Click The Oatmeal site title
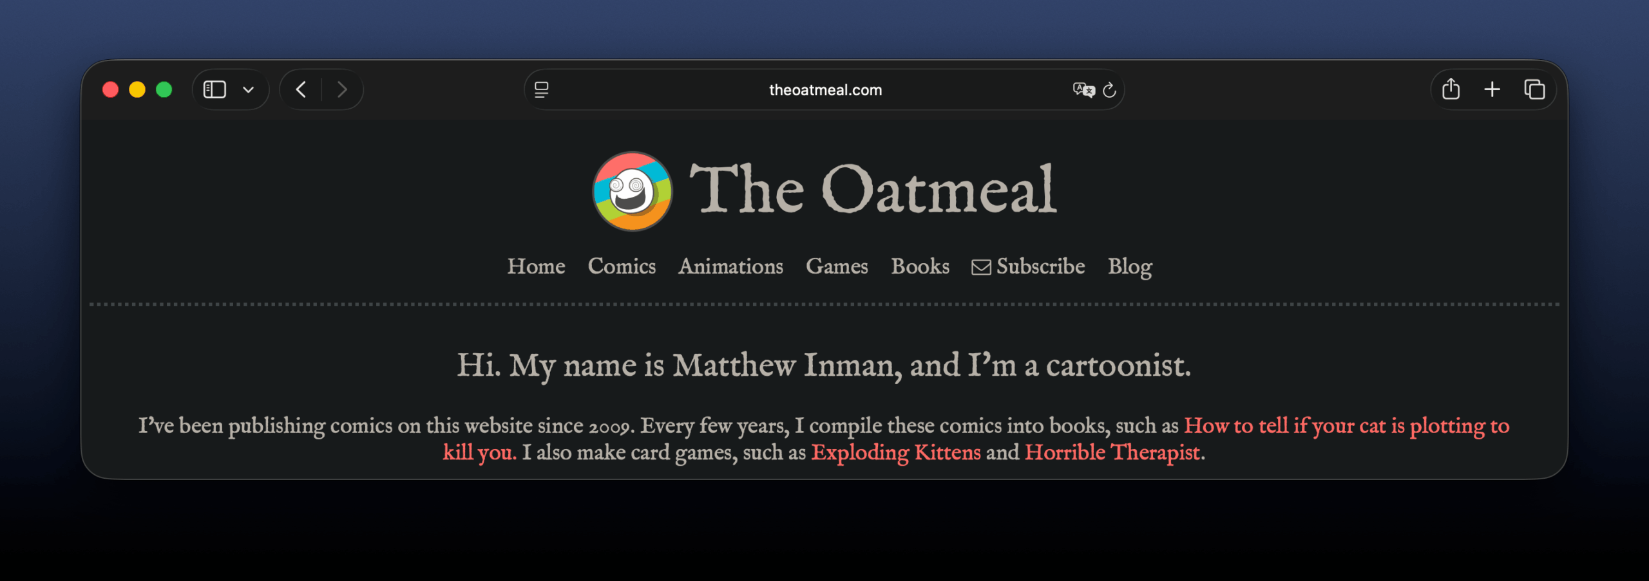The height and width of the screenshot is (581, 1649). [x=873, y=189]
